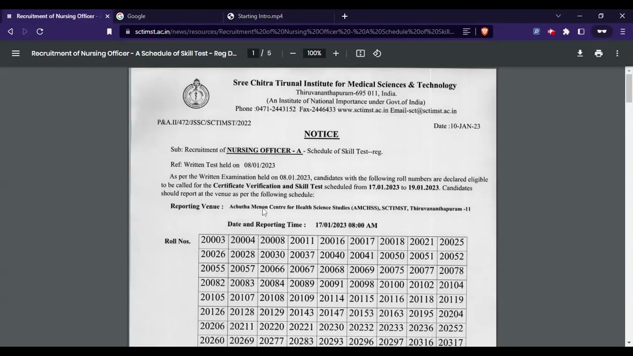Viewport: 633px width, 356px height.
Task: Click roll number 20050
Action: point(392,256)
